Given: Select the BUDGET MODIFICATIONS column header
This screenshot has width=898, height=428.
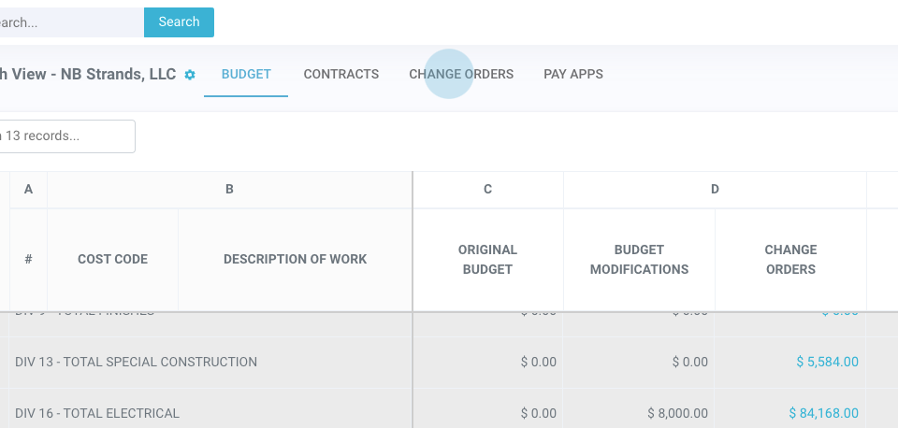Looking at the screenshot, I should click(639, 260).
